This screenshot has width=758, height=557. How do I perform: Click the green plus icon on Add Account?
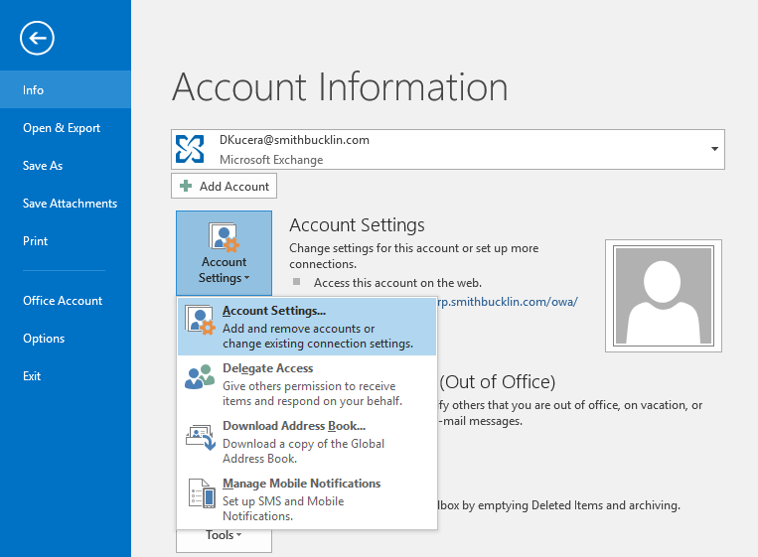(186, 186)
